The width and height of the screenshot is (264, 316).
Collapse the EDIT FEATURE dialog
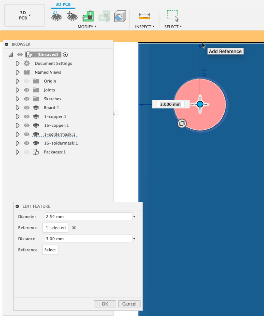click(x=17, y=206)
